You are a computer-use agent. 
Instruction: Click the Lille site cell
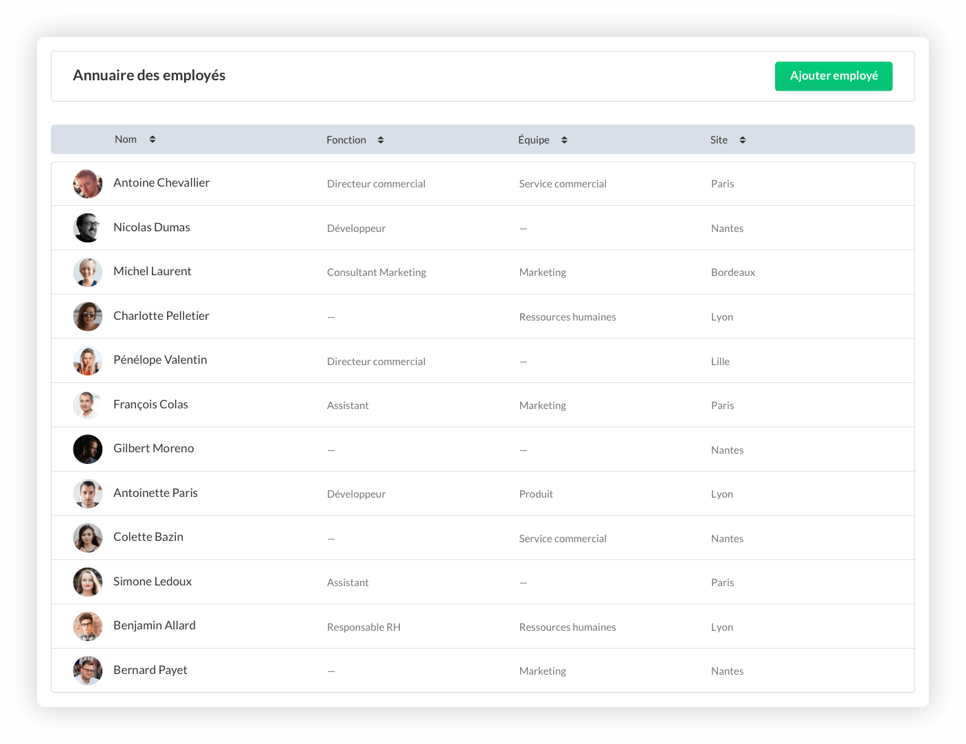(721, 362)
